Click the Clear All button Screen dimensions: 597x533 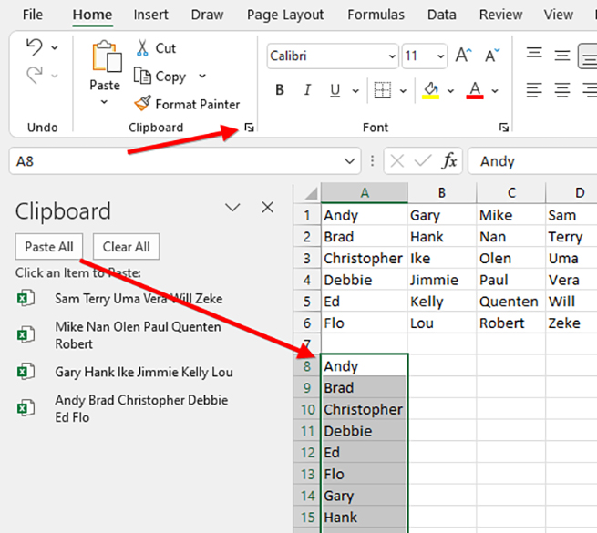pos(126,246)
